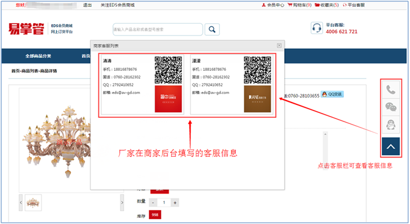Viewport: 410px width, 224px height.
Task: Click the headset customer service icon
Action: [x=317, y=28]
